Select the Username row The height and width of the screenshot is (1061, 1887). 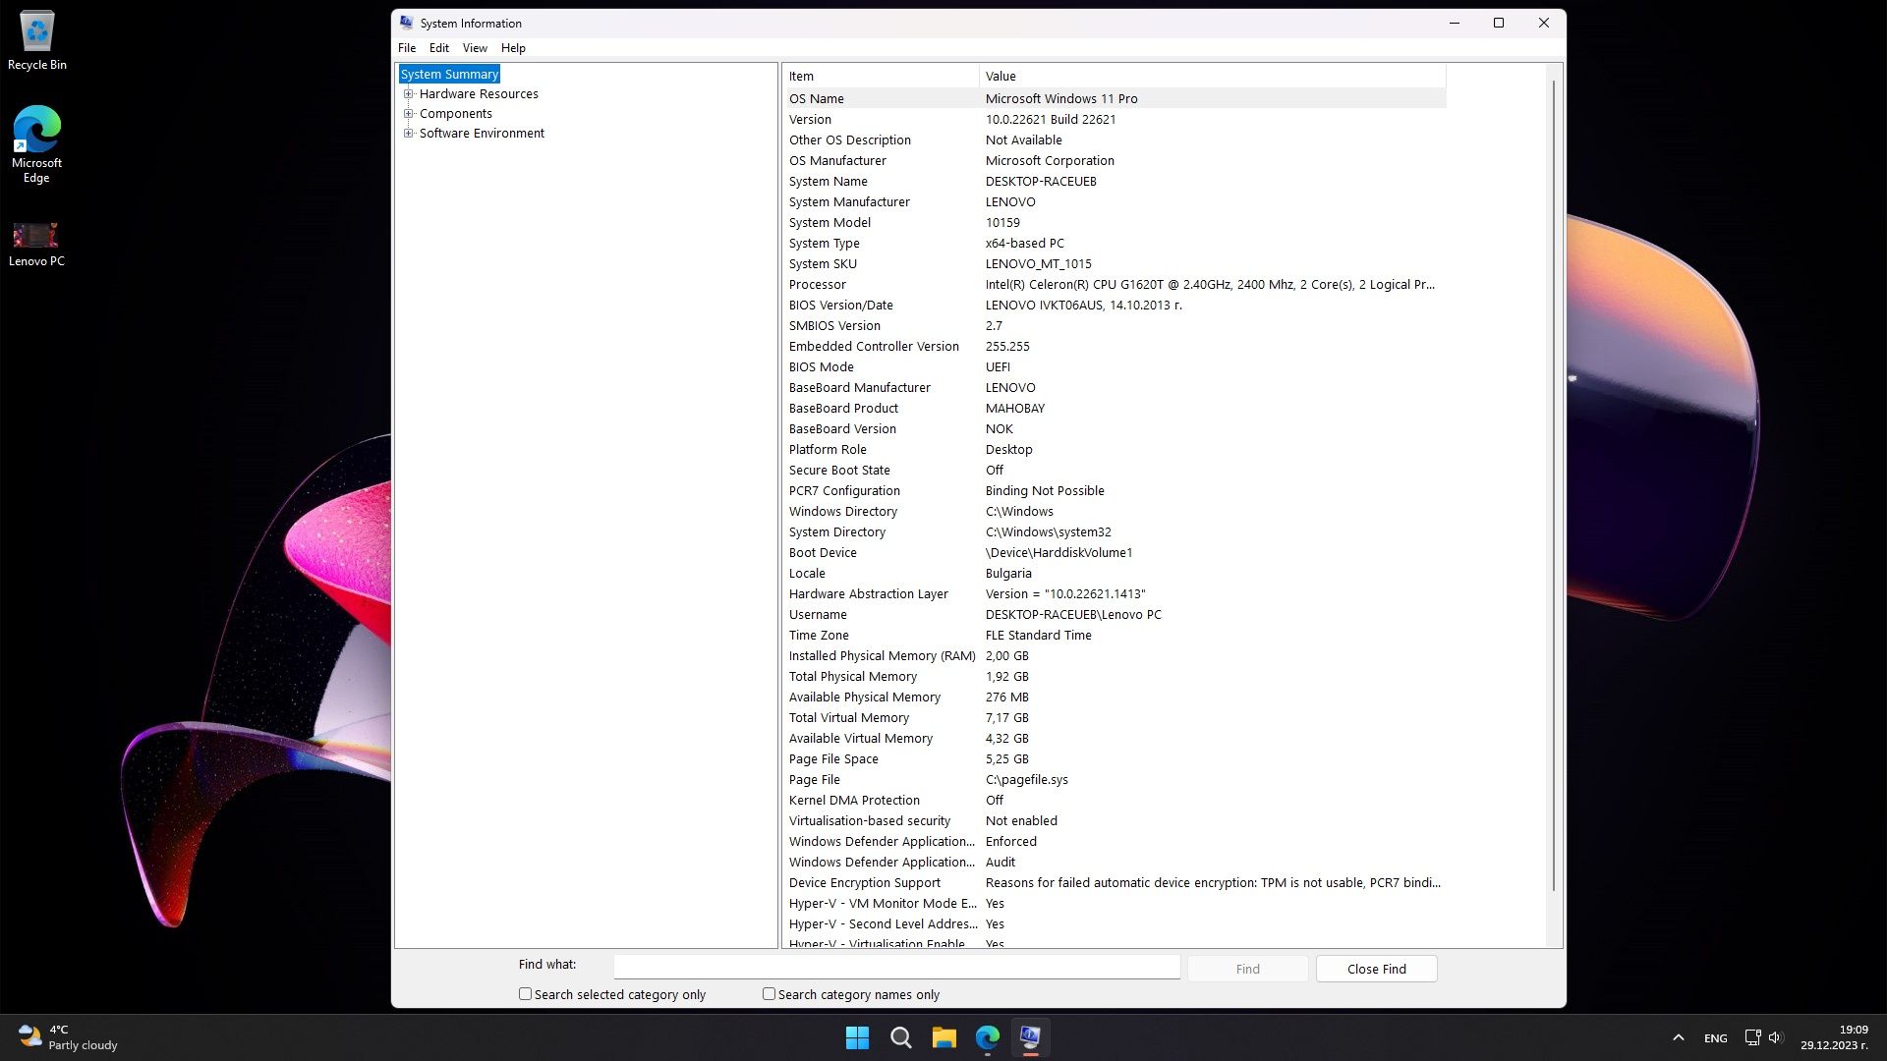pos(1115,615)
